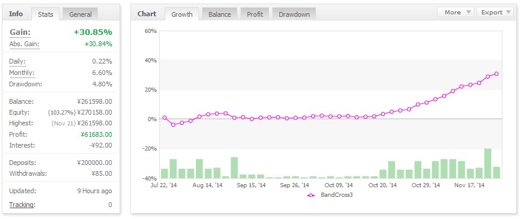Click the 20% y-axis label
Viewport: 521px width, 219px height.
click(150, 89)
